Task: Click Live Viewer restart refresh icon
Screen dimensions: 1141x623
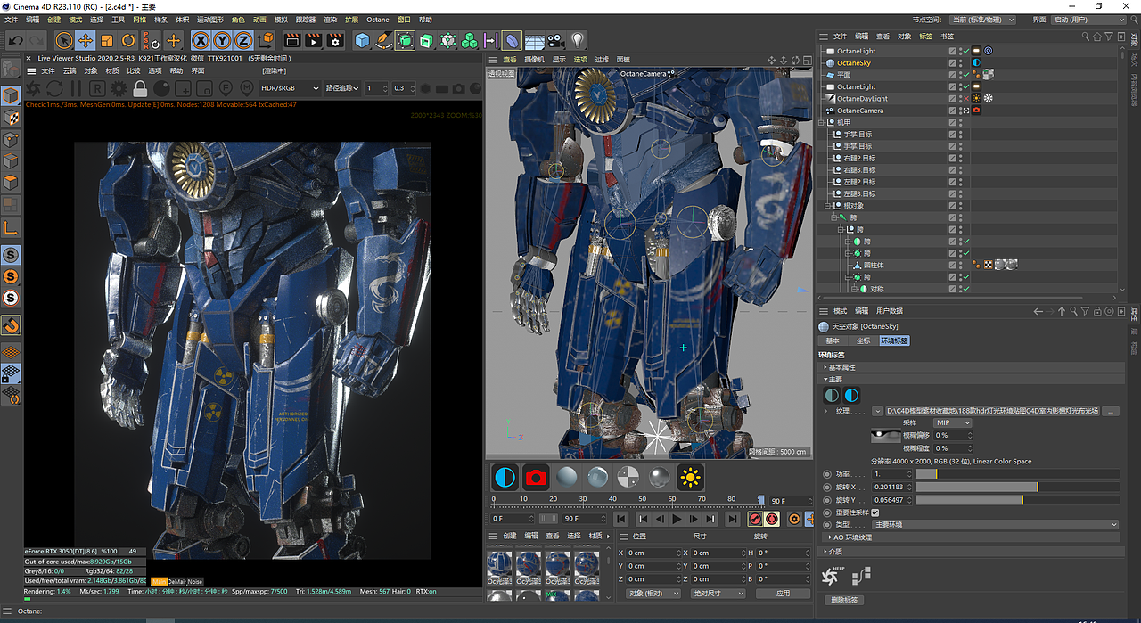Action: [x=54, y=88]
